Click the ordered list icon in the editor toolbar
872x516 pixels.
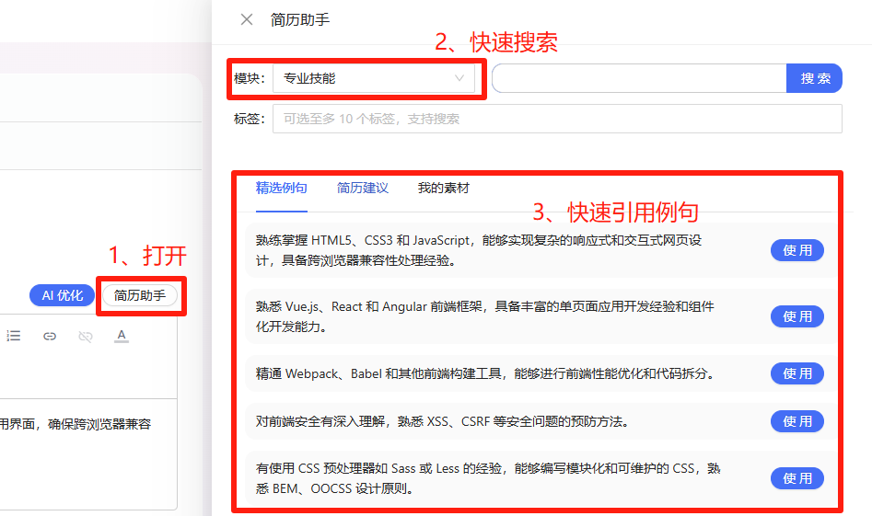[x=13, y=336]
